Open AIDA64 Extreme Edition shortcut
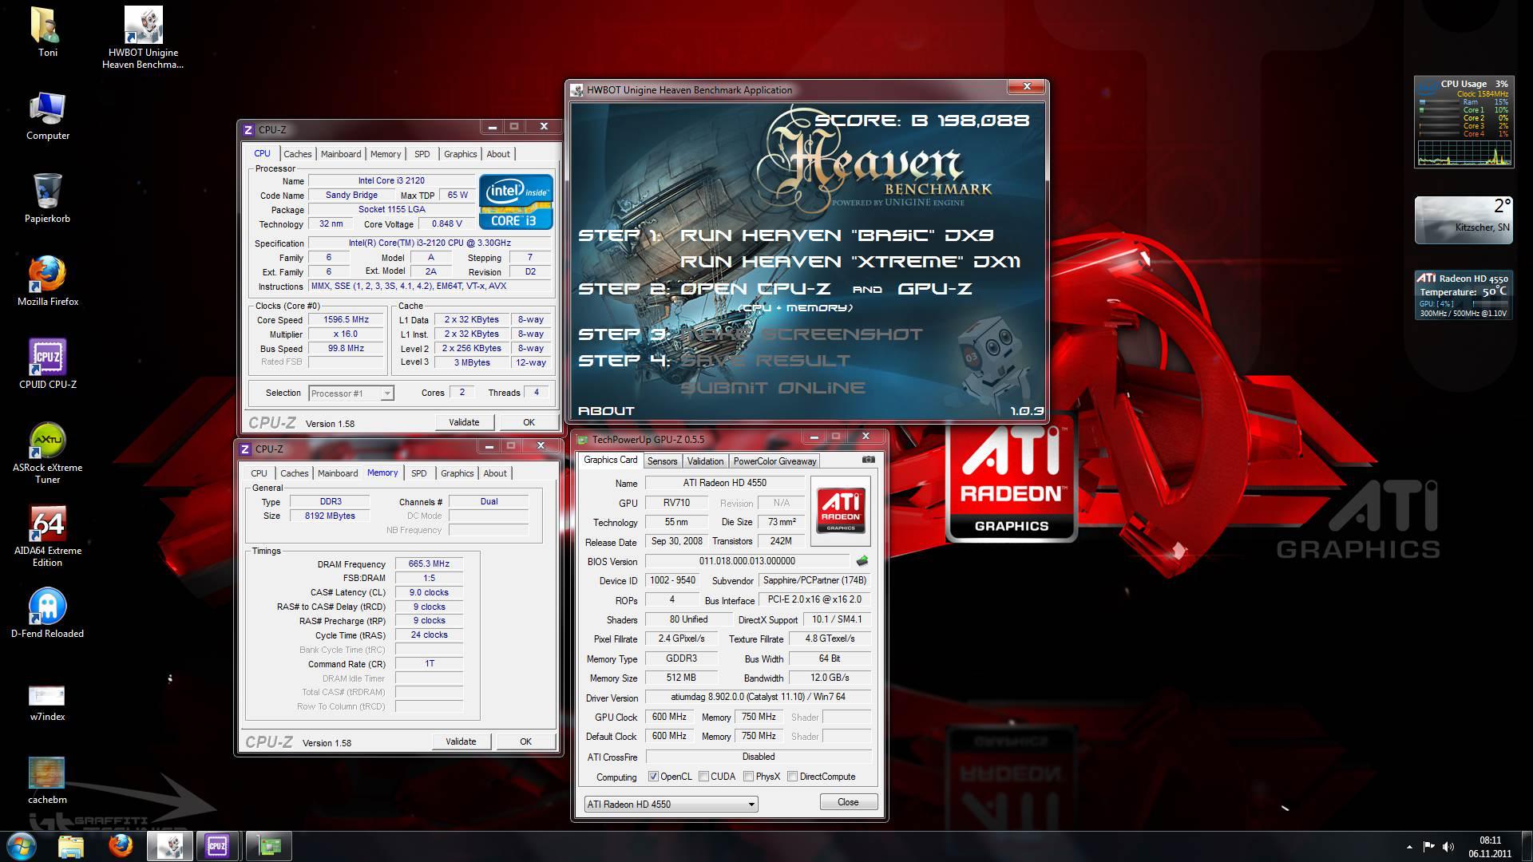 (x=47, y=536)
